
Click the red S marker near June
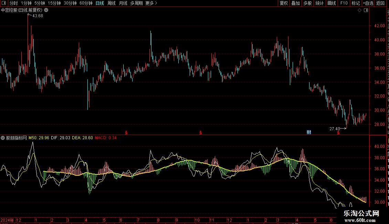tap(338, 133)
